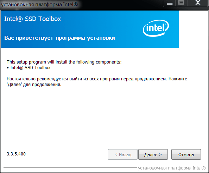This screenshot has height=173, width=209.
Task: Click the disabled < Назад button
Action: click(x=123, y=154)
